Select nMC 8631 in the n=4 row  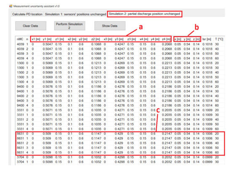click(20, 152)
